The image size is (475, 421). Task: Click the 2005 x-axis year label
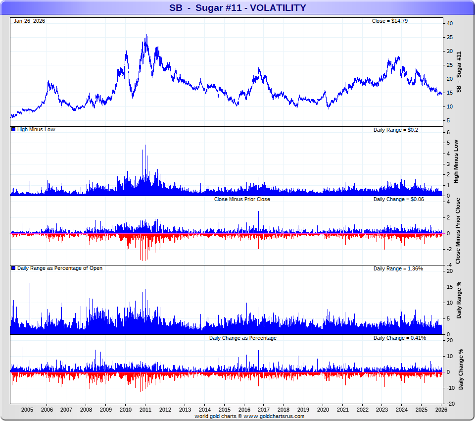point(27,410)
